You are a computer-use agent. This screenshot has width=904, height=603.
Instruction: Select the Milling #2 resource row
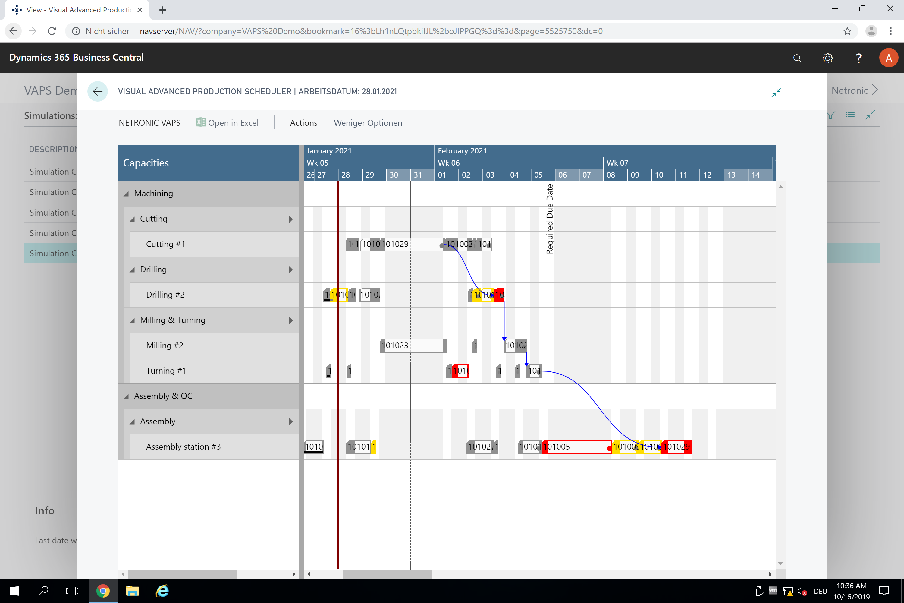[215, 345]
